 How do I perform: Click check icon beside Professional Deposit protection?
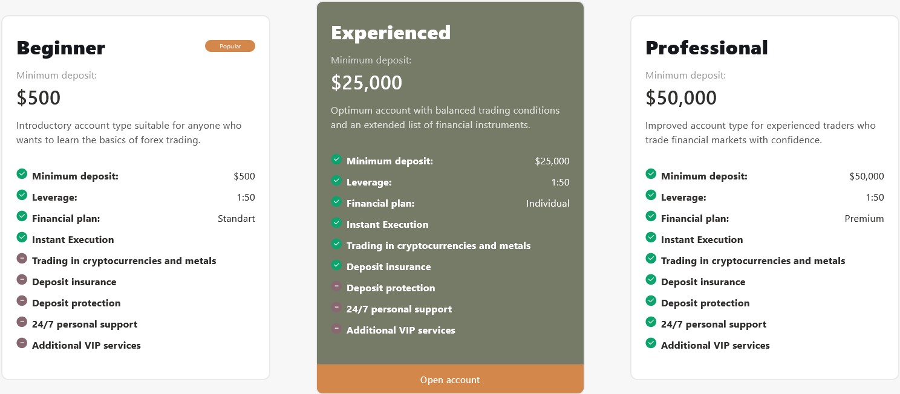coord(651,300)
